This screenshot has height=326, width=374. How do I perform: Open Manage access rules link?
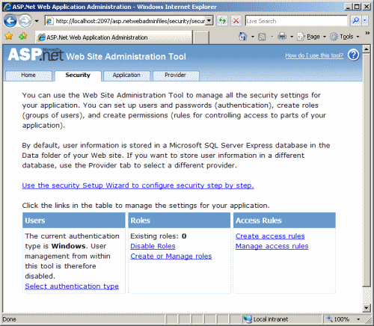pyautogui.click(x=272, y=246)
